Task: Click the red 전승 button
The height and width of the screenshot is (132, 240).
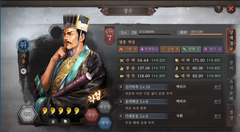Action: pyautogui.click(x=92, y=115)
